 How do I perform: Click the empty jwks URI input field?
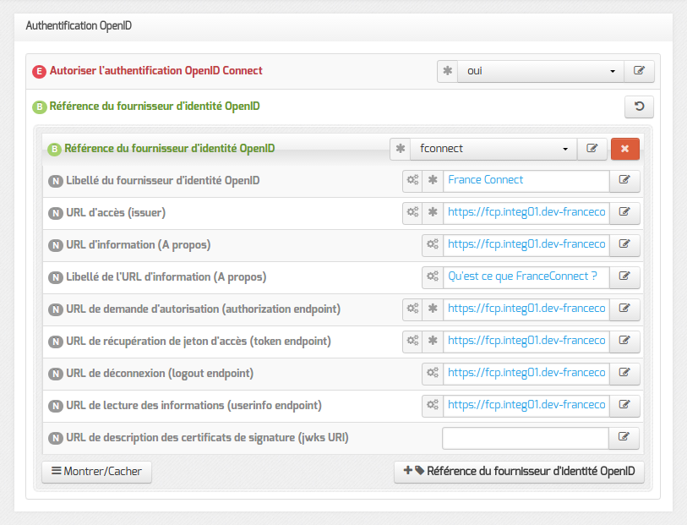pos(526,438)
